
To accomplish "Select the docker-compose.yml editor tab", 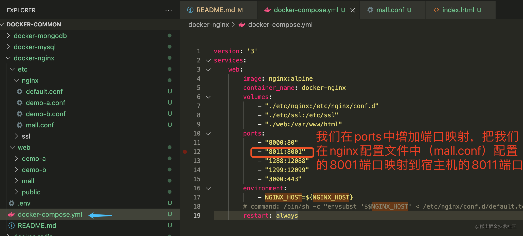I will pos(308,10).
